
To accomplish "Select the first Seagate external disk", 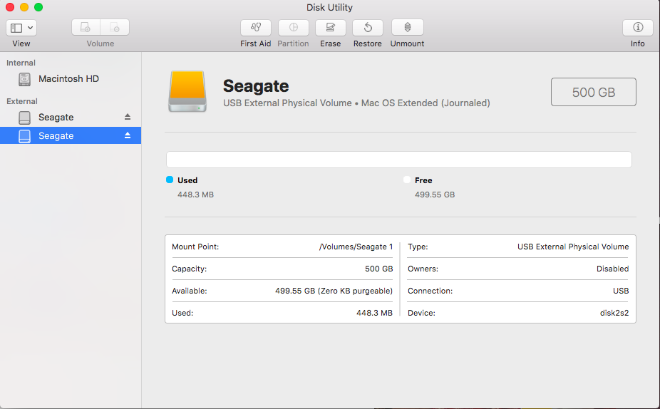I will [x=71, y=117].
